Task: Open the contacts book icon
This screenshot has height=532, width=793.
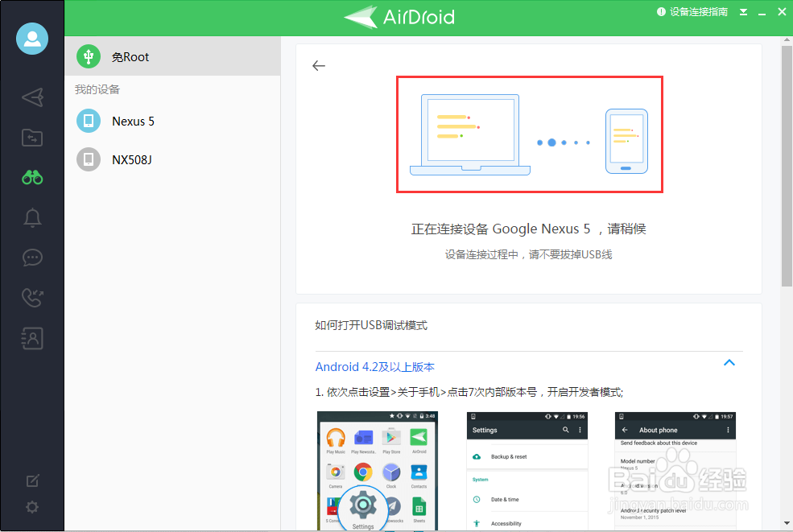Action: 32,338
